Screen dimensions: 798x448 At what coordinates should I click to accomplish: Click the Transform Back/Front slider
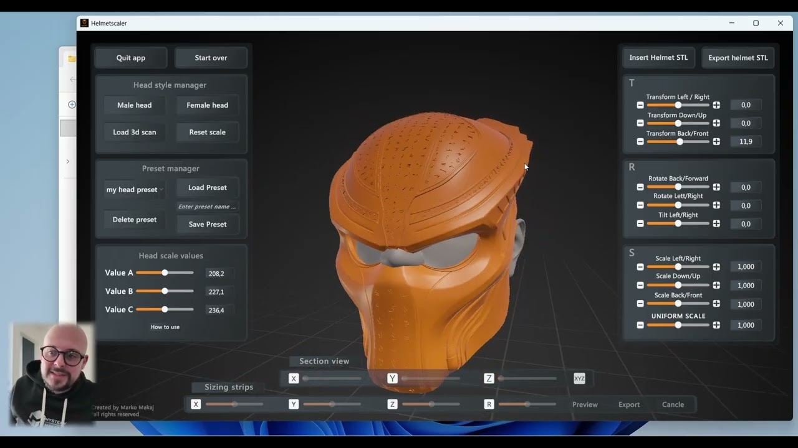point(678,142)
